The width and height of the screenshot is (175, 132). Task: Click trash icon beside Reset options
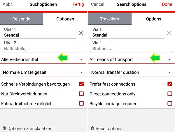click(92, 128)
